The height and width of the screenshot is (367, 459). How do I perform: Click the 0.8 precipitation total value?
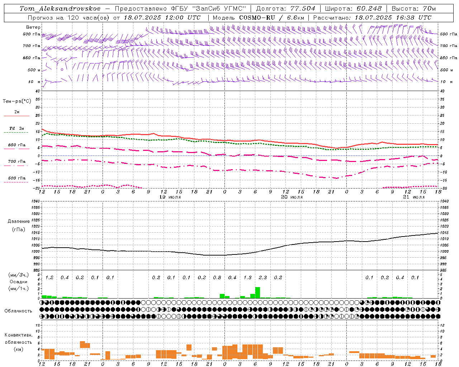tap(217, 277)
